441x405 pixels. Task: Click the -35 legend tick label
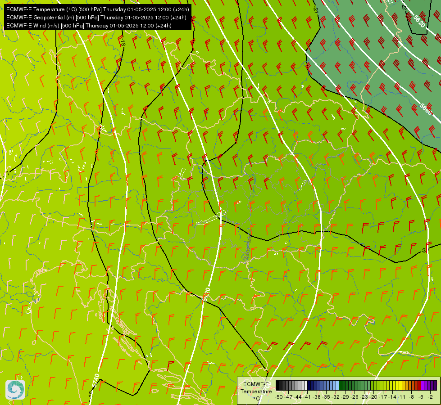pos(326,397)
